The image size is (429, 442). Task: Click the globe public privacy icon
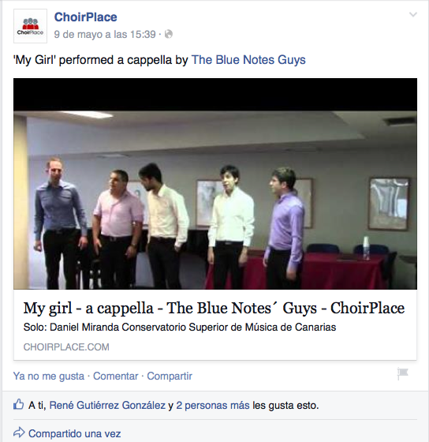tap(169, 35)
